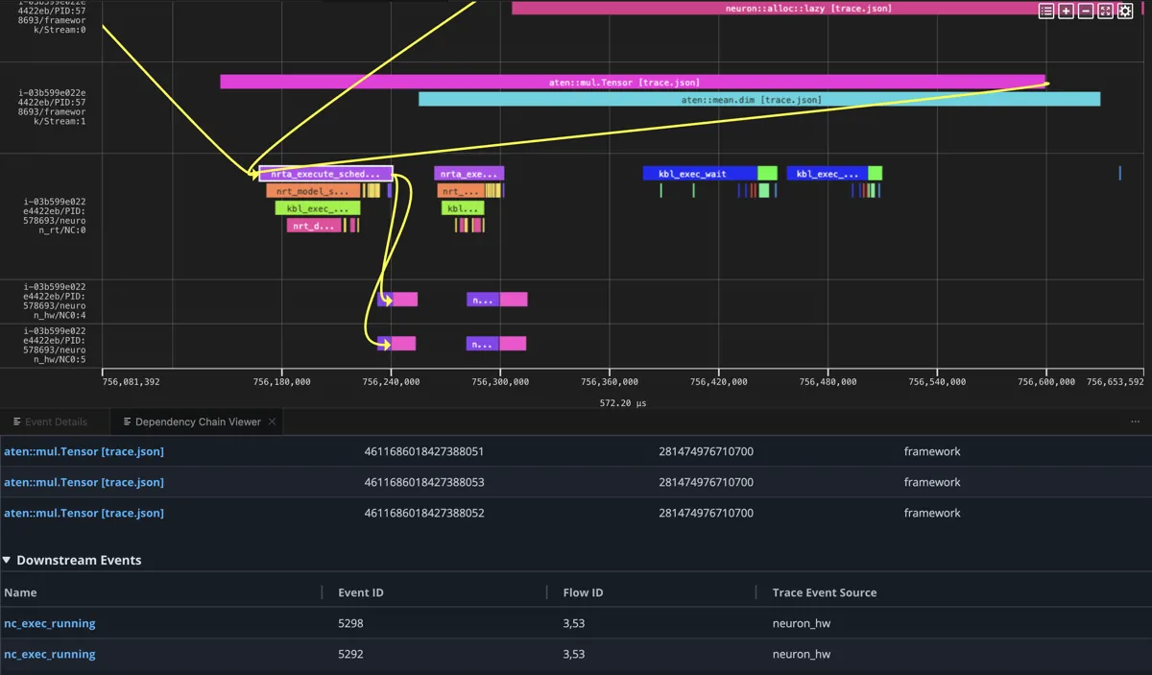This screenshot has height=675, width=1152.
Task: Open timeline settings gear
Action: click(x=1125, y=11)
